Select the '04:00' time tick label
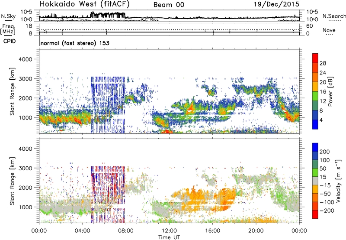346x240 pixels. click(83, 231)
